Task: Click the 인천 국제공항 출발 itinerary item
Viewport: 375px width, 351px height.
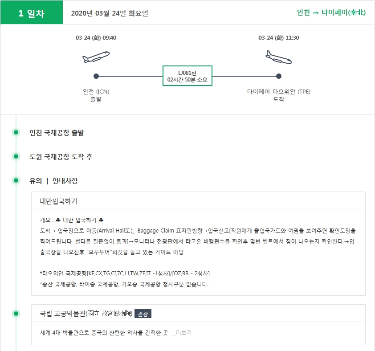Action: [x=57, y=133]
